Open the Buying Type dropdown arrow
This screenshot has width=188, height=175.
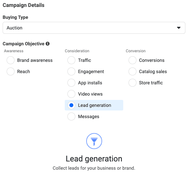(179, 28)
